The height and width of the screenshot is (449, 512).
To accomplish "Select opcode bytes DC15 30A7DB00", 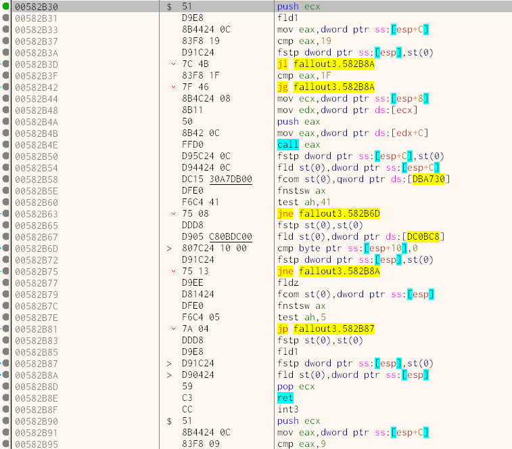I will click(x=217, y=179).
